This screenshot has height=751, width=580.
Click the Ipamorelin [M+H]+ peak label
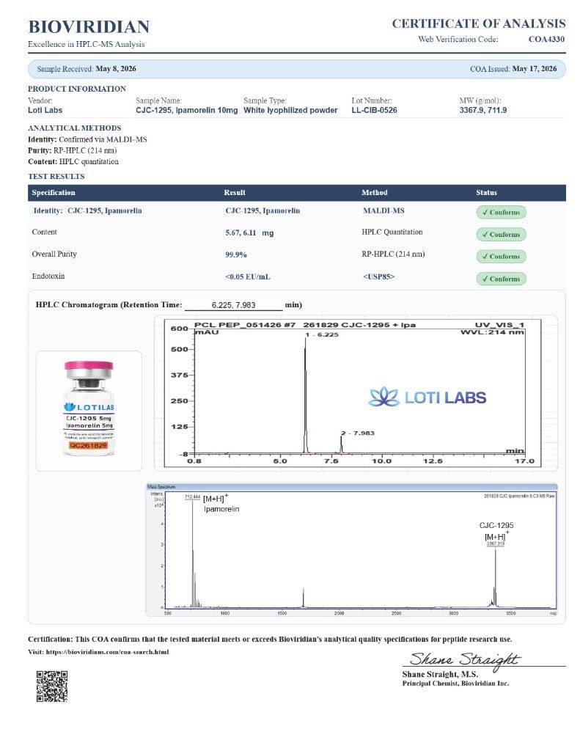pos(221,503)
